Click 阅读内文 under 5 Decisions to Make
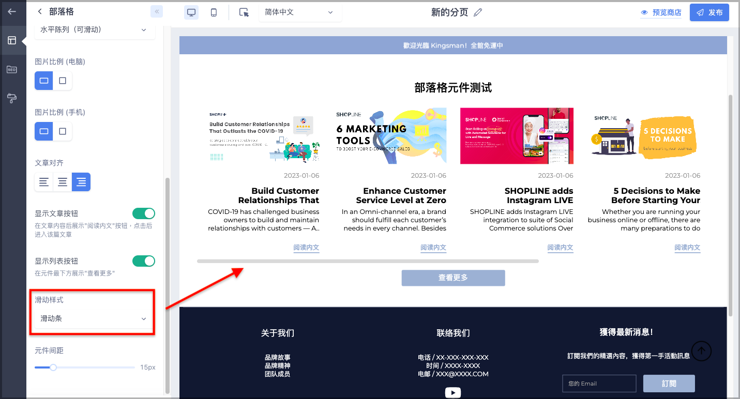 687,248
